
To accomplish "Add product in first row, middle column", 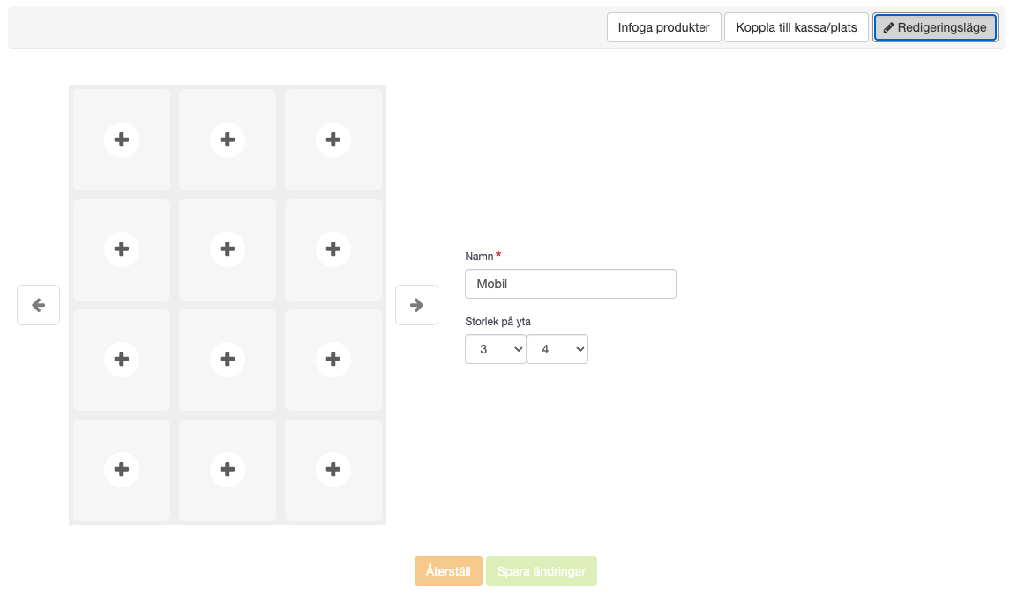I will [228, 140].
